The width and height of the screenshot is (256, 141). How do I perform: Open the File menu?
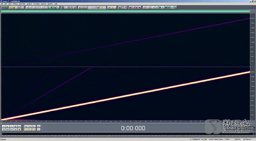click(x=2, y=4)
